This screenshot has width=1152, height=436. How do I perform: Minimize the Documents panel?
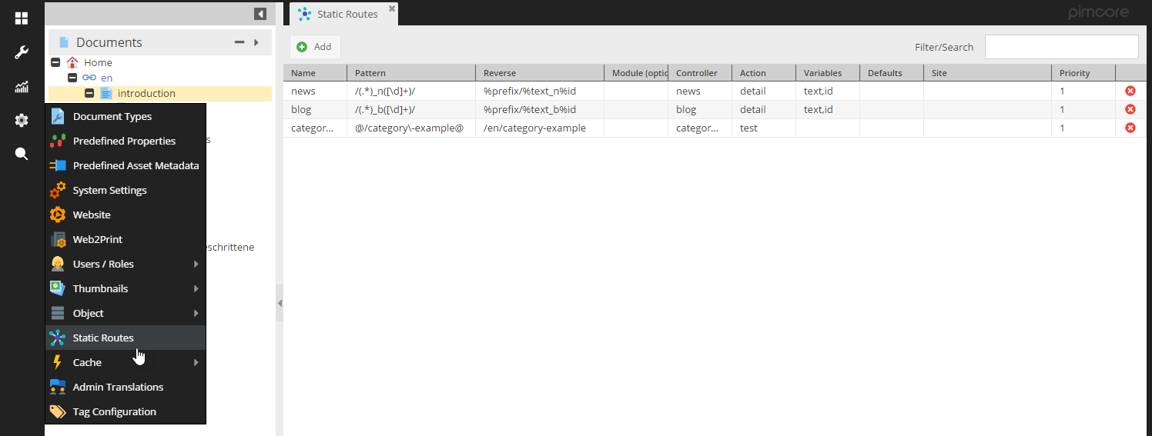coord(239,42)
